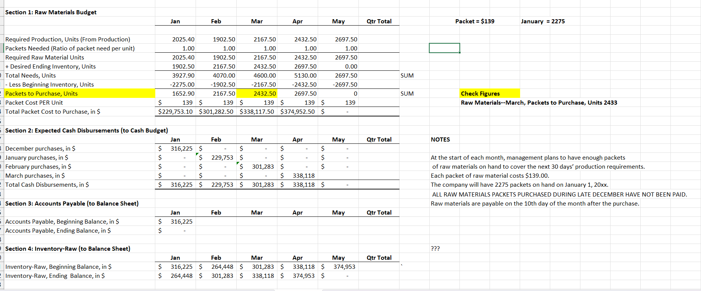Image resolution: width=701 pixels, height=291 pixels.
Task: Click May Inventory-Raw Beginning Balance 374,953
Action: 338,267
